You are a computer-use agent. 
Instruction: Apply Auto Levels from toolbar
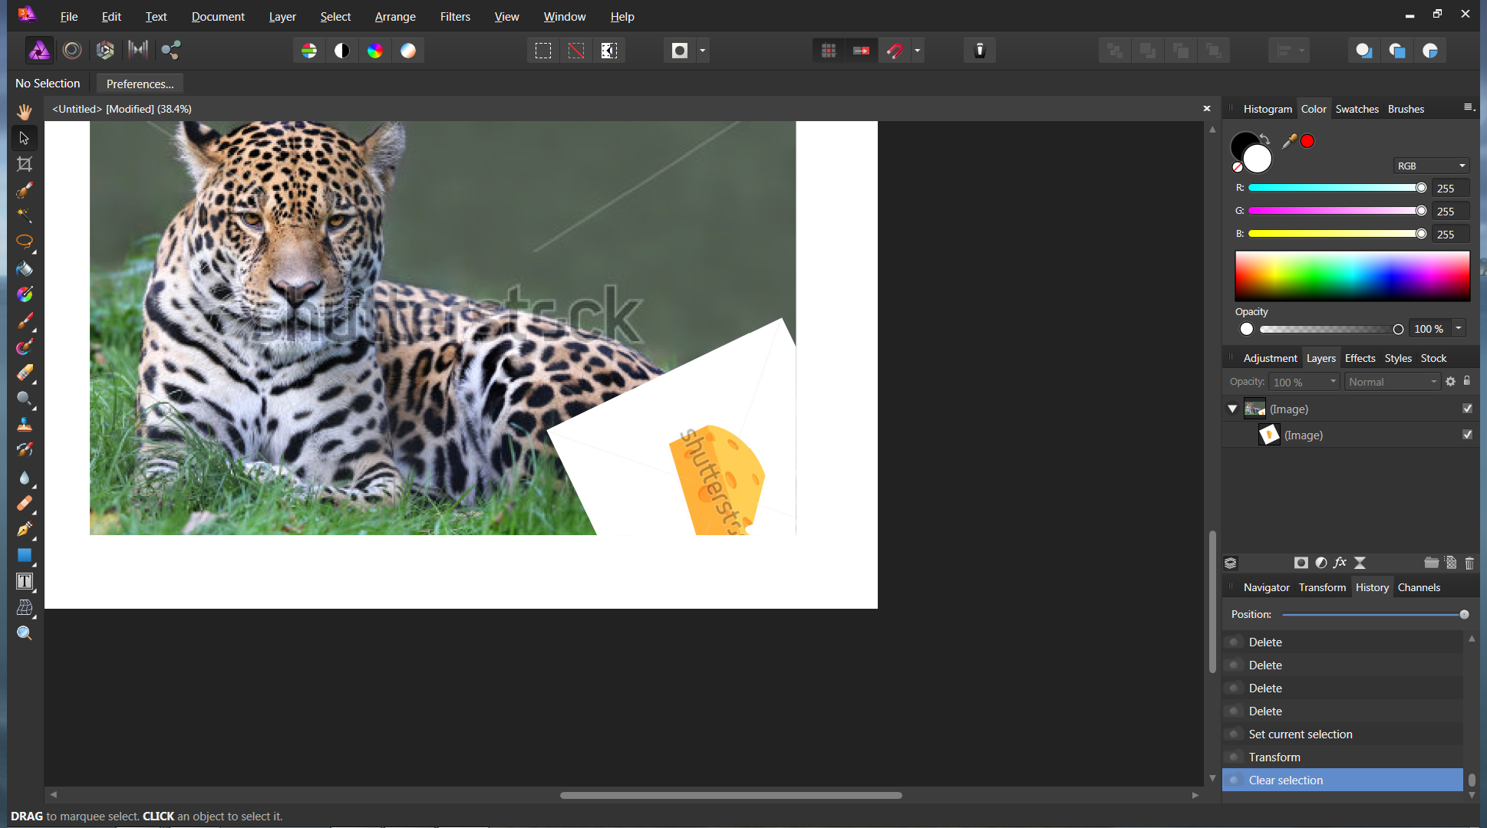(309, 51)
